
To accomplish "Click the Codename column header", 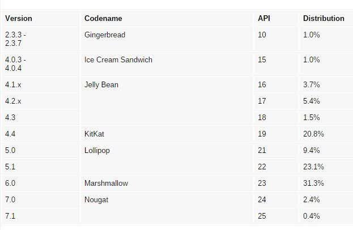I will (x=103, y=19).
